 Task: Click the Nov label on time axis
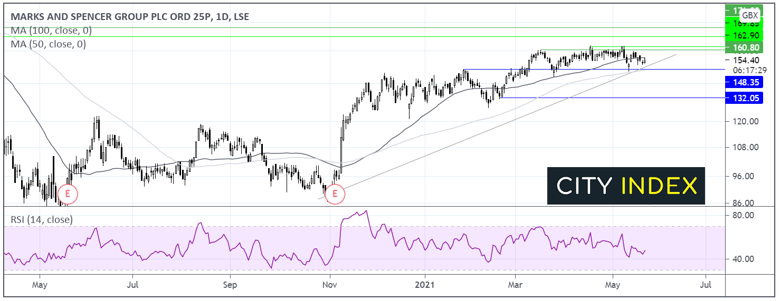tap(329, 285)
